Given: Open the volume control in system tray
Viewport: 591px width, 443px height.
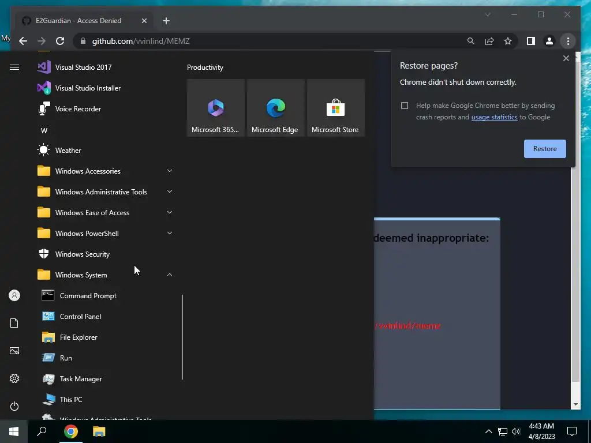Looking at the screenshot, I should 516,431.
